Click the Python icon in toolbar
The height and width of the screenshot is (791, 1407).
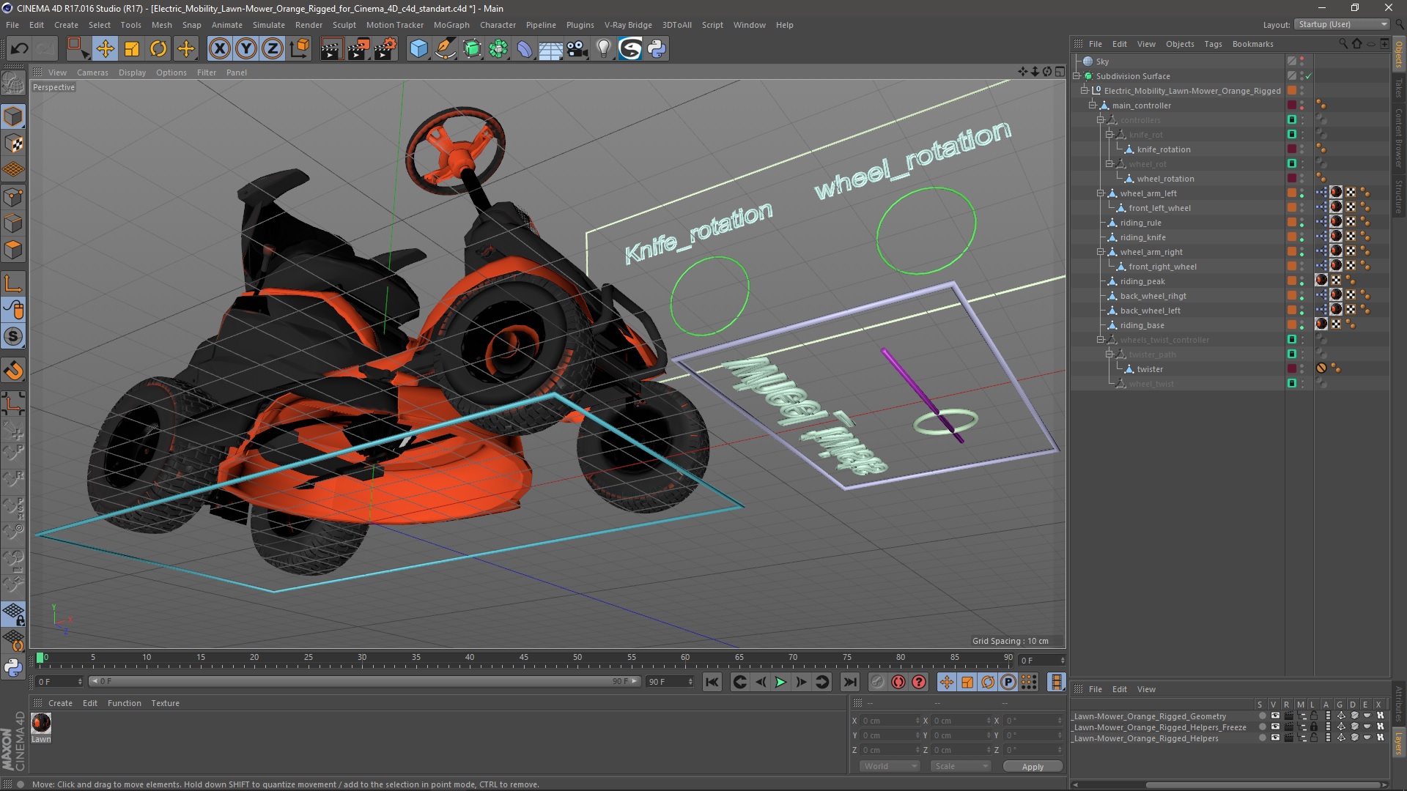pyautogui.click(x=657, y=49)
